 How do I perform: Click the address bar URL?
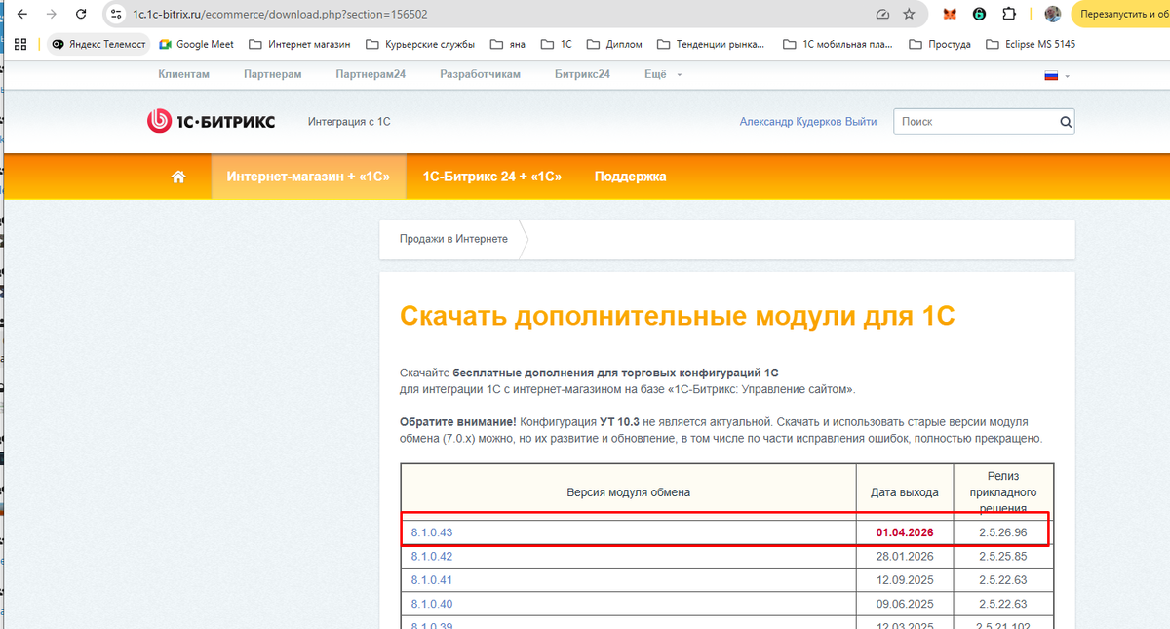(x=281, y=15)
